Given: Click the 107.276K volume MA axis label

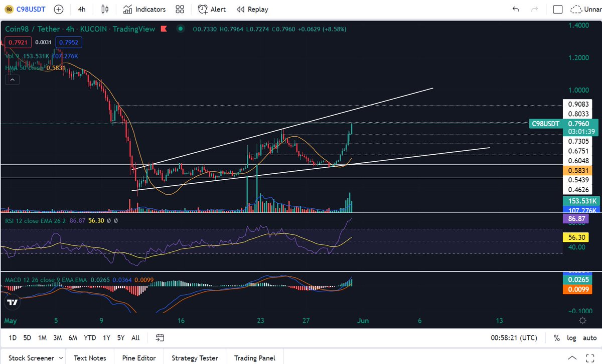Looking at the screenshot, I should [581, 210].
